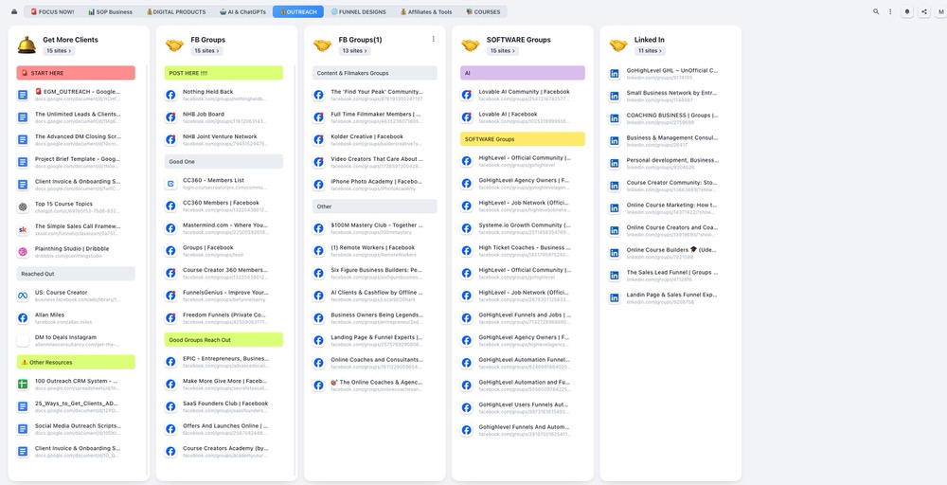The width and height of the screenshot is (947, 485).
Task: Click the notification bell icon
Action: tap(907, 11)
